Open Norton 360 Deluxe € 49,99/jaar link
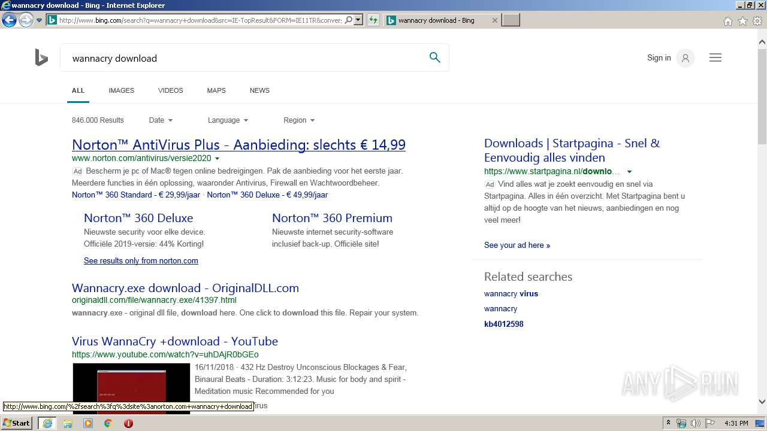This screenshot has height=431, width=767. [267, 195]
